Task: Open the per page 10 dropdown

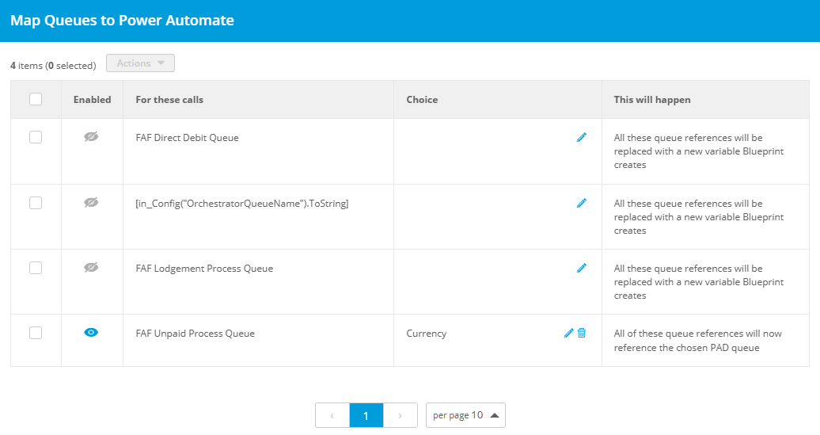Action: coord(465,415)
